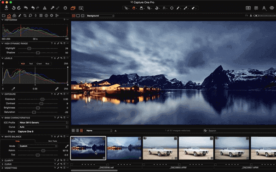
Task: Click the White Balance picker eyedropper
Action: (x=67, y=146)
